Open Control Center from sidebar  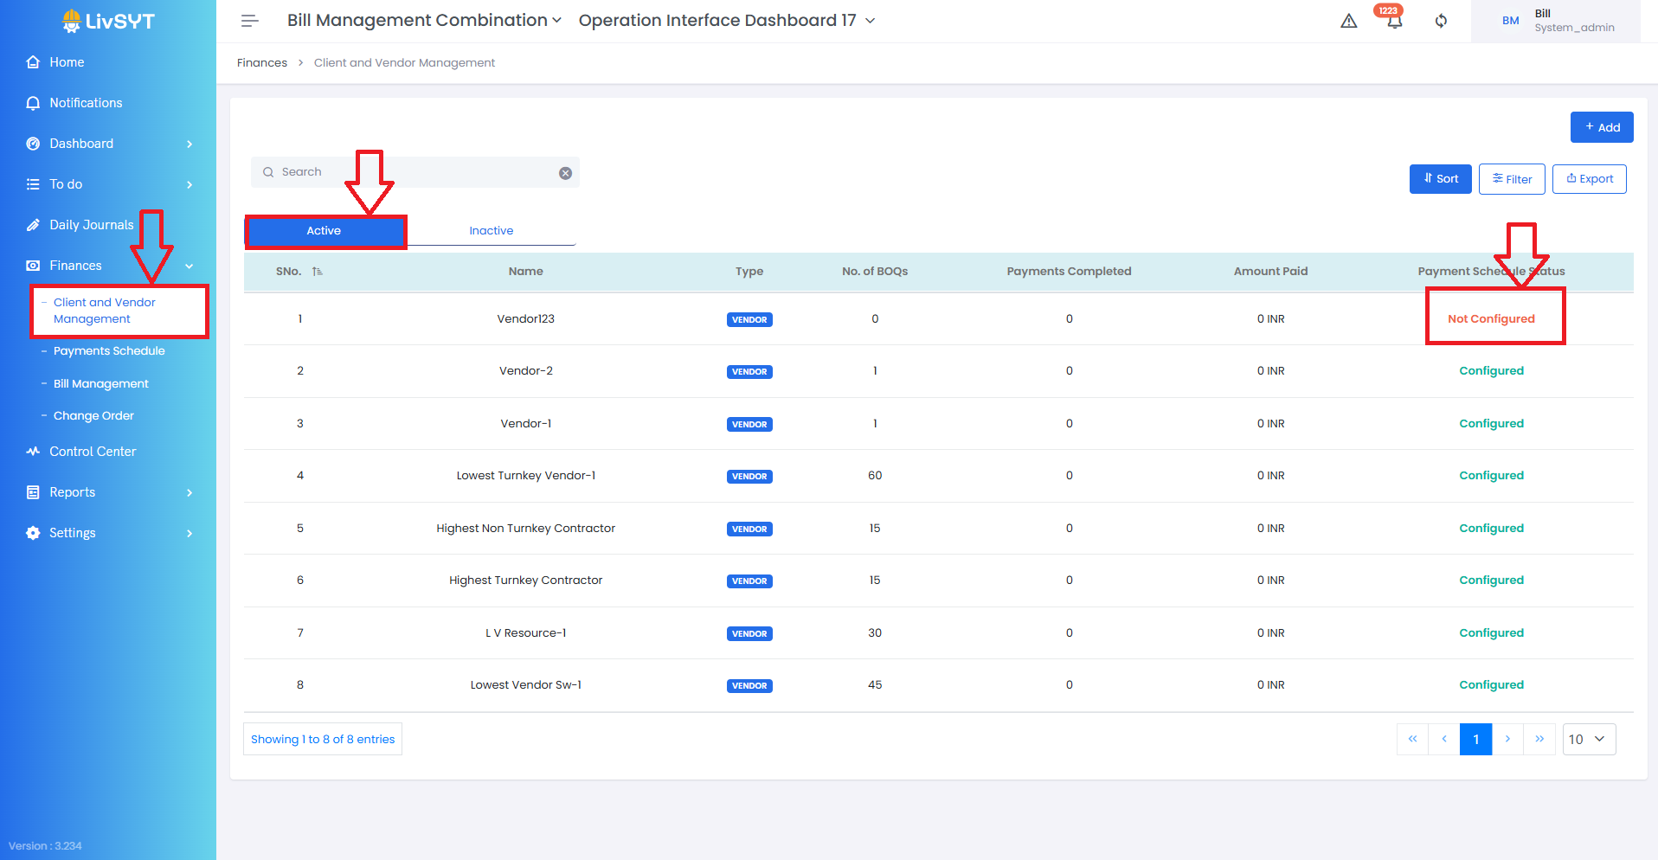[93, 452]
